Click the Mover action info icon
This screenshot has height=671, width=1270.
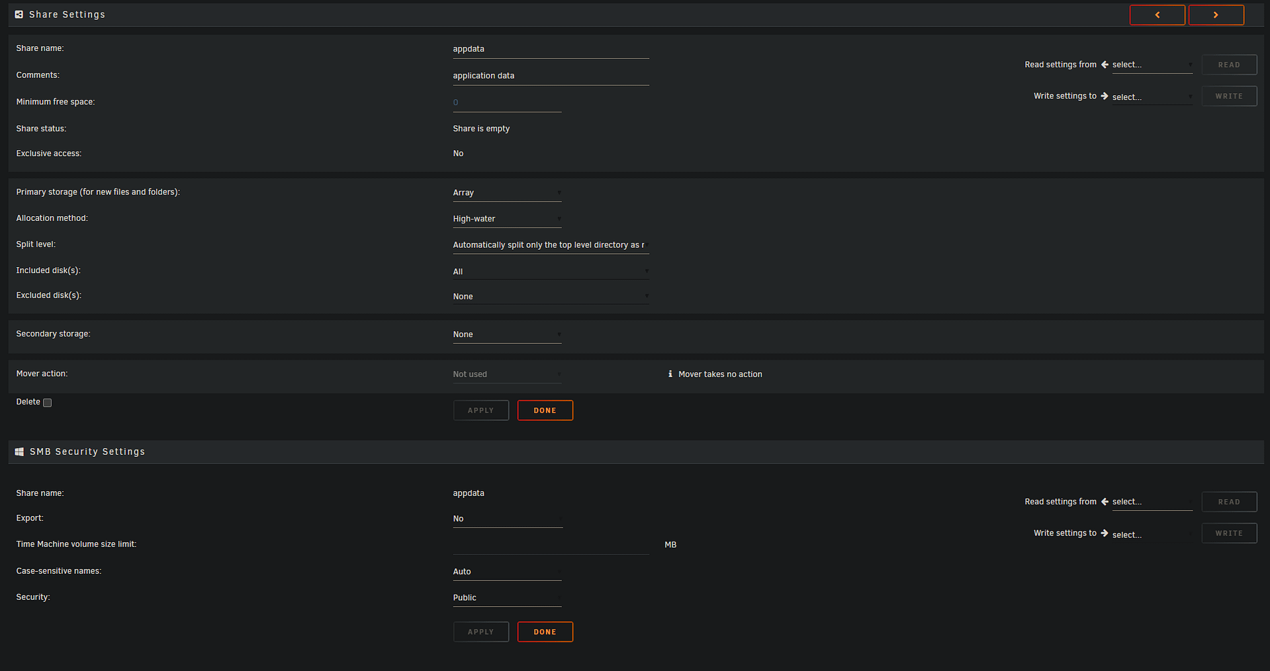tap(670, 374)
